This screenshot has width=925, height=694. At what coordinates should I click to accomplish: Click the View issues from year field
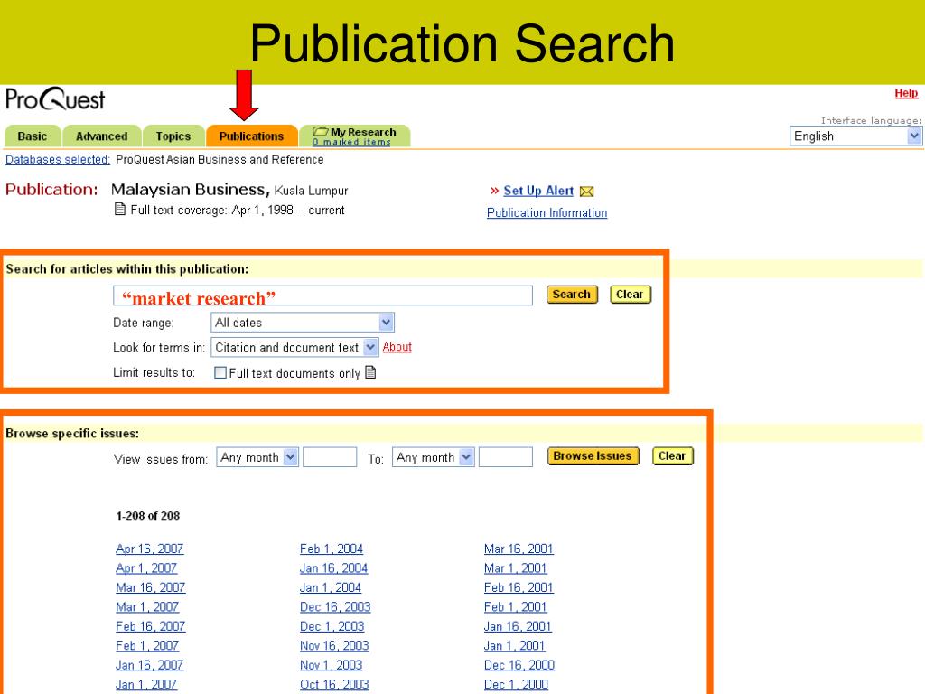click(330, 457)
